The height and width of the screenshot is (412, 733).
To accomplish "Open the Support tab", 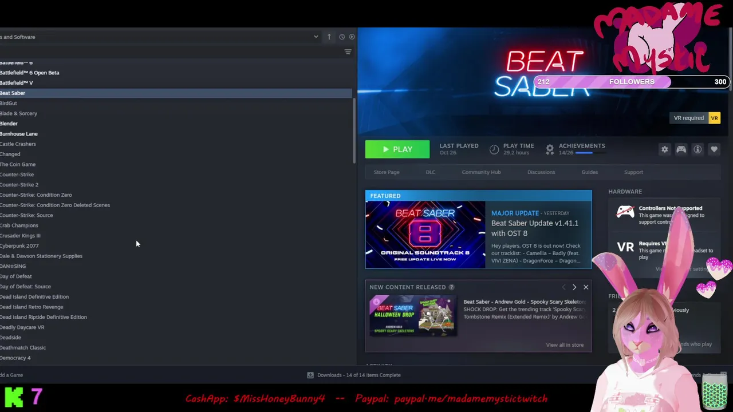I will click(633, 172).
